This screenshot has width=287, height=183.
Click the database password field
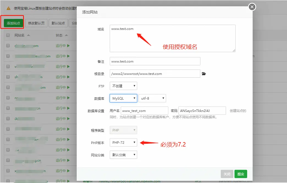pos(202,111)
